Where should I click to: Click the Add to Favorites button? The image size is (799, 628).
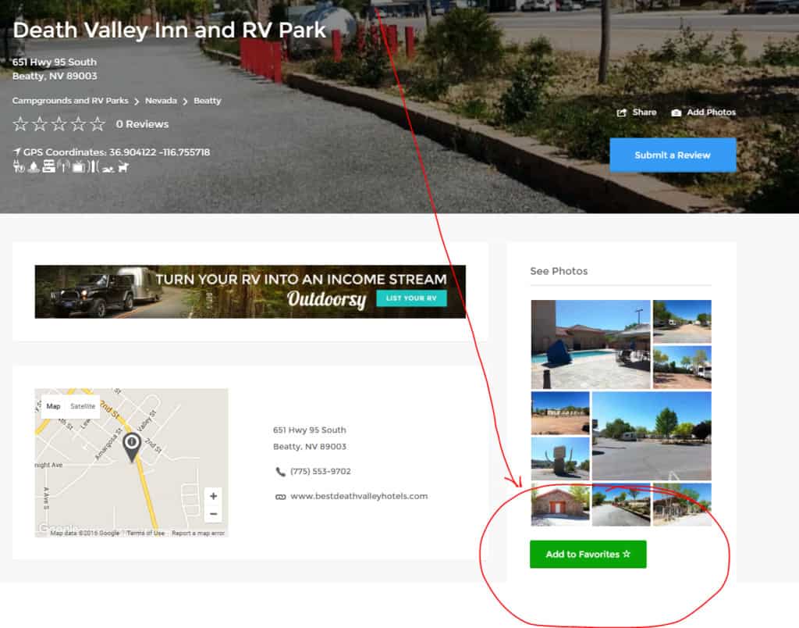click(588, 554)
